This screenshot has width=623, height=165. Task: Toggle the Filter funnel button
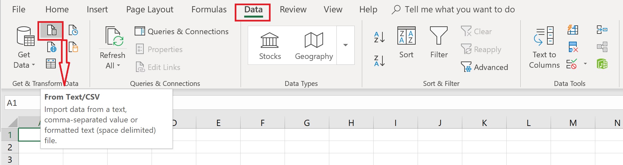(x=439, y=42)
